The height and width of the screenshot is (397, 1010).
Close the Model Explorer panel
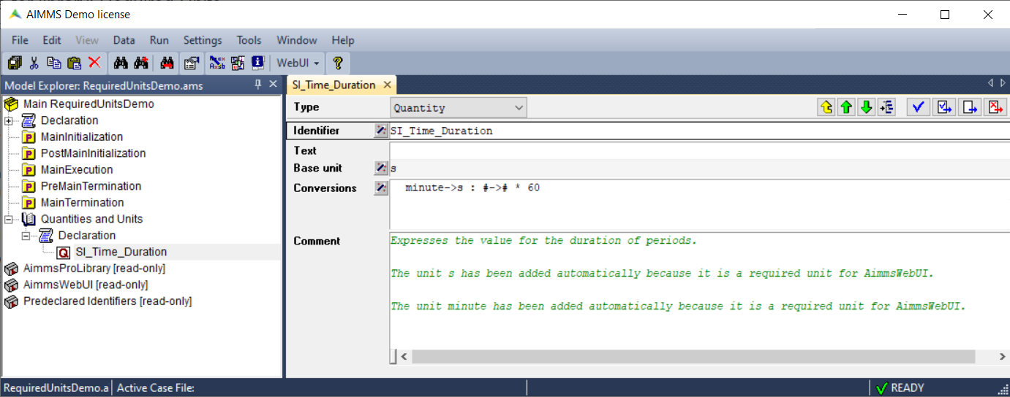click(x=274, y=85)
